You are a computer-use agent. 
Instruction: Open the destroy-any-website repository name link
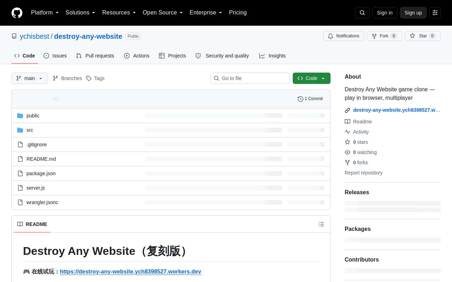click(88, 36)
